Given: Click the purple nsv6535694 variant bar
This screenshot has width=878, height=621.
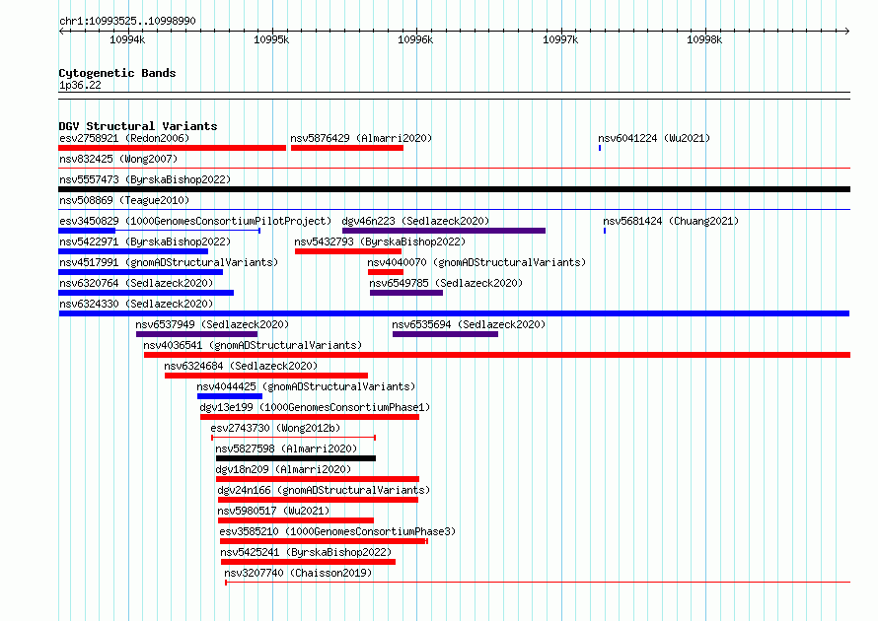Looking at the screenshot, I should [x=445, y=334].
